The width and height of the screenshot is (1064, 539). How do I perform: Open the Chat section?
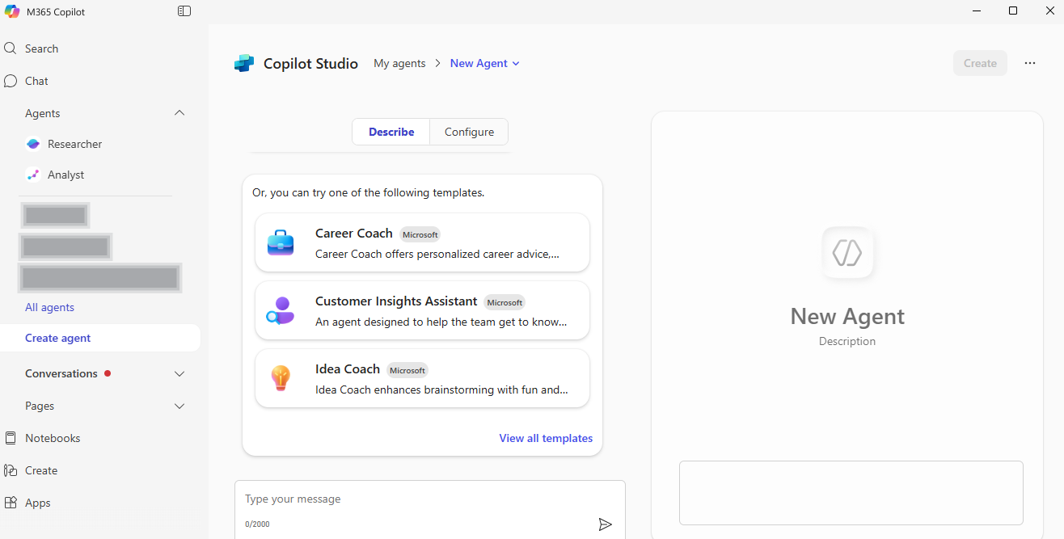(x=36, y=81)
